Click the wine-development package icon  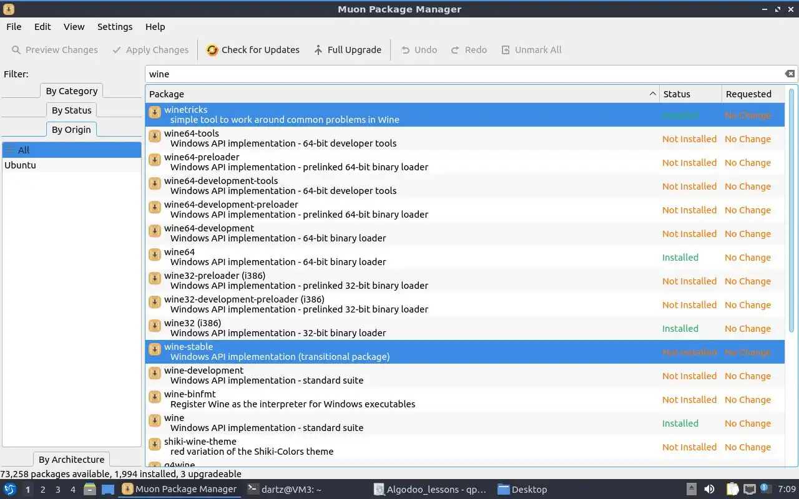tap(155, 373)
